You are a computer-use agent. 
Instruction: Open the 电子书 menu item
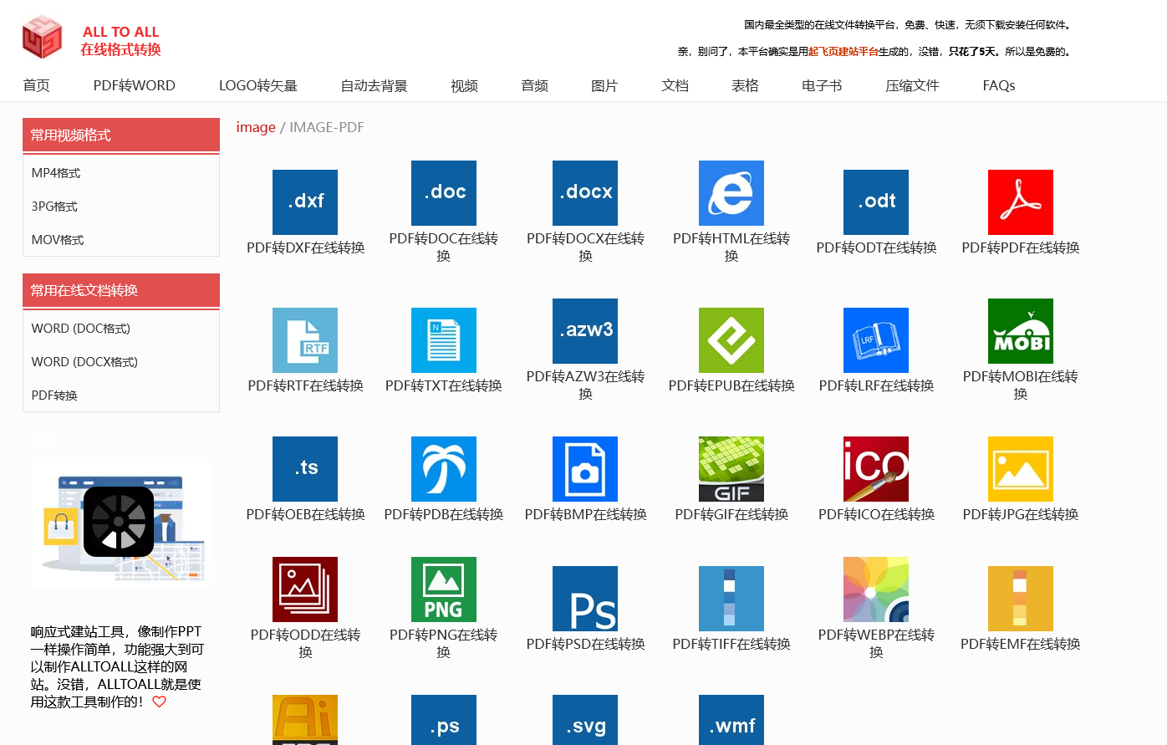tap(821, 85)
